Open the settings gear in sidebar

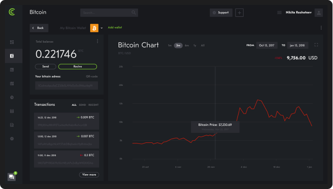point(12,138)
